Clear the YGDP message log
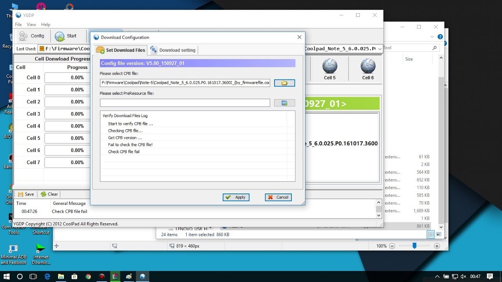The height and width of the screenshot is (282, 502). click(x=49, y=194)
